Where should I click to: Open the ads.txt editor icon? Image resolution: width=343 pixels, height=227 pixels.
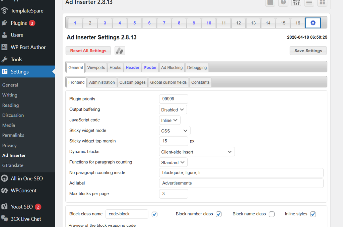[x=296, y=2]
